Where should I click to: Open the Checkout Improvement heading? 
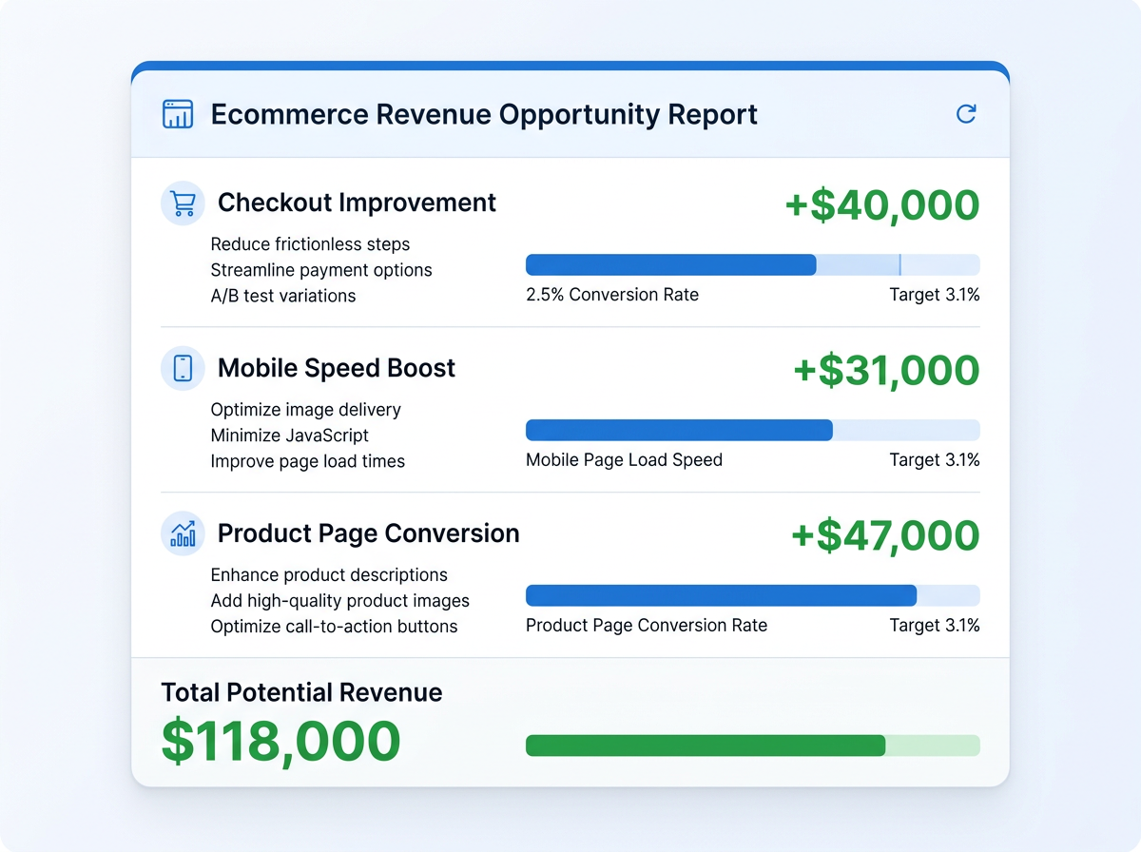tap(357, 203)
